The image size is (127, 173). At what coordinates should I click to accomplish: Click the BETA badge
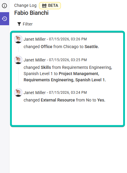[x=50, y=6]
